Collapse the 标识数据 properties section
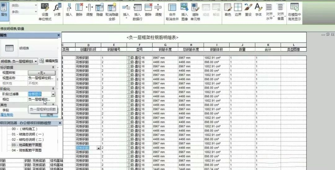 point(53,67)
